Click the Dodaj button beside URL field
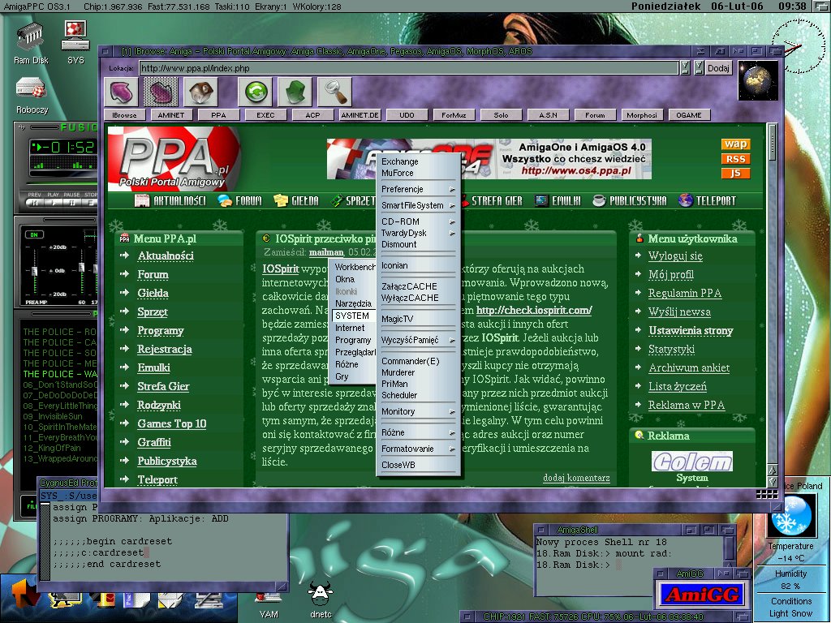 tap(718, 68)
